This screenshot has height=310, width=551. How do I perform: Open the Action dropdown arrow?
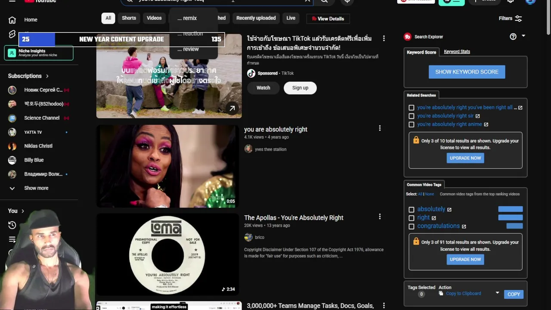point(497,293)
